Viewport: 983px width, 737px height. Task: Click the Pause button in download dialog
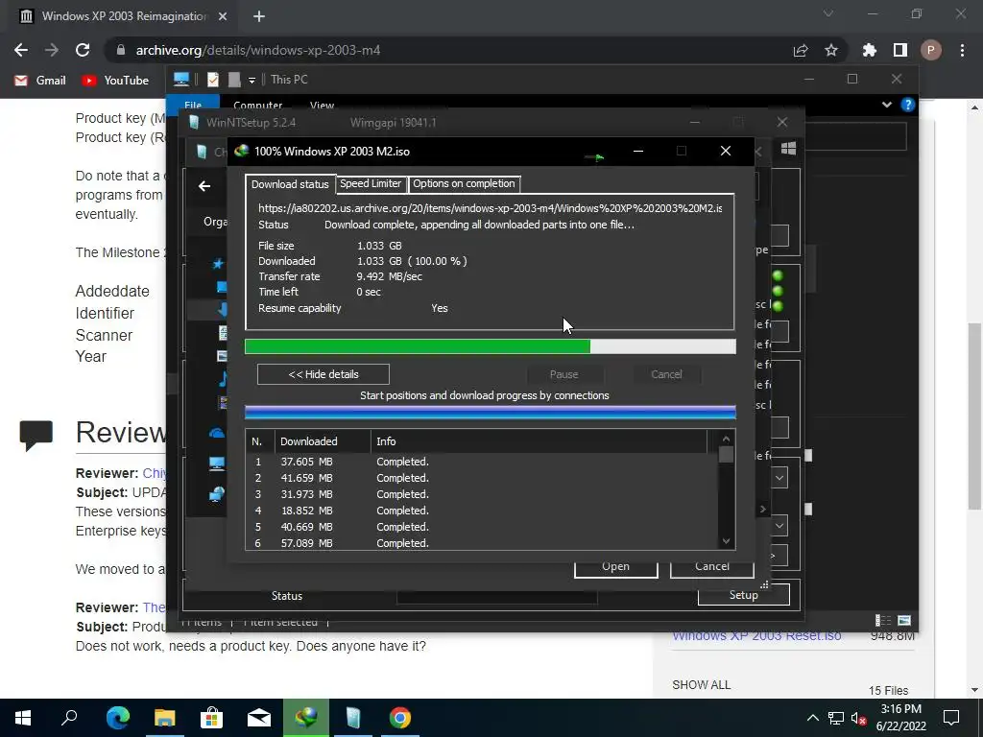563,374
